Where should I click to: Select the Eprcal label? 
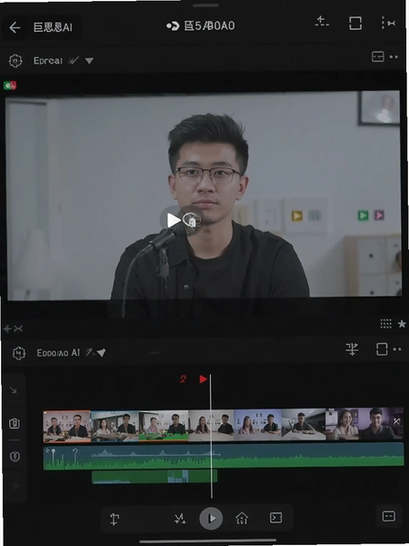click(x=47, y=61)
